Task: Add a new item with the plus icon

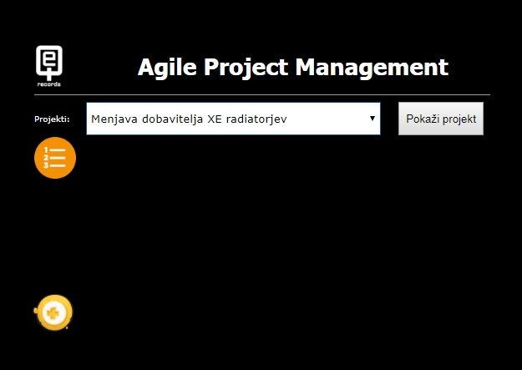Action: point(55,313)
